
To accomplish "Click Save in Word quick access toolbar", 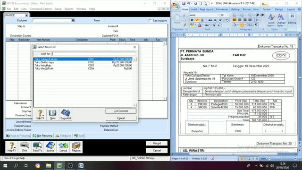I will point(184,3).
